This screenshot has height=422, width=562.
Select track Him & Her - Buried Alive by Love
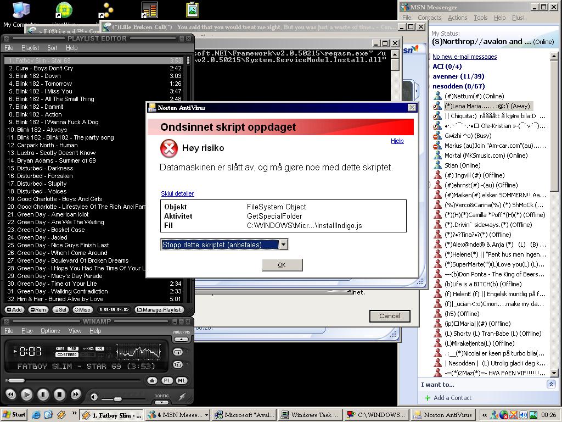[95, 299]
